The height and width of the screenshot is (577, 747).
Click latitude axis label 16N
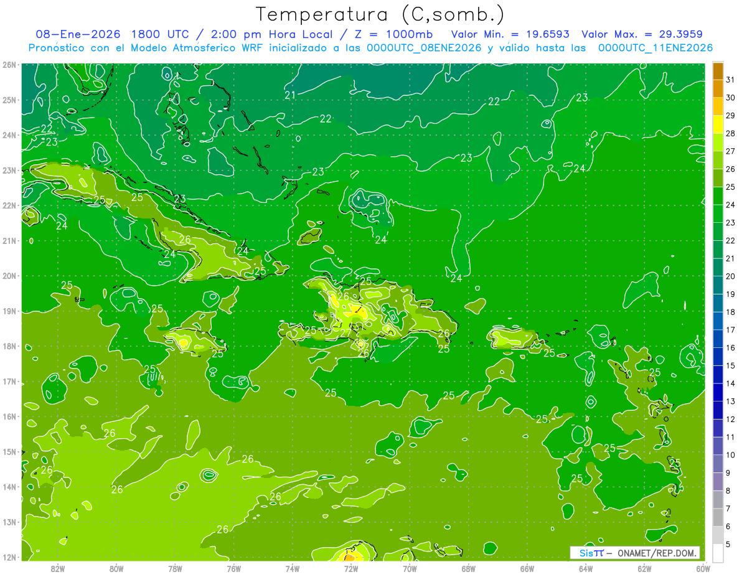coord(9,416)
